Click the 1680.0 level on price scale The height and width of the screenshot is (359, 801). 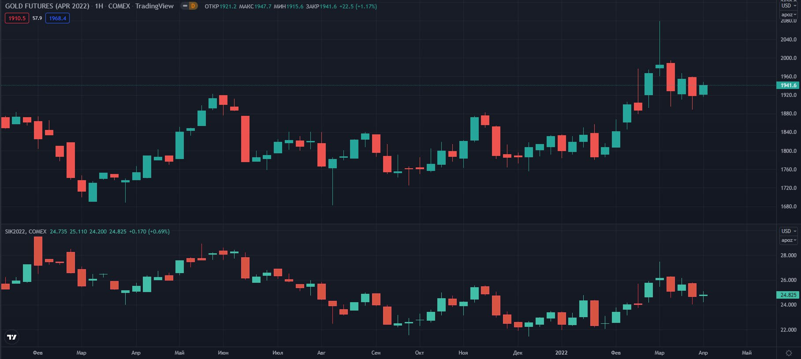[788, 206]
